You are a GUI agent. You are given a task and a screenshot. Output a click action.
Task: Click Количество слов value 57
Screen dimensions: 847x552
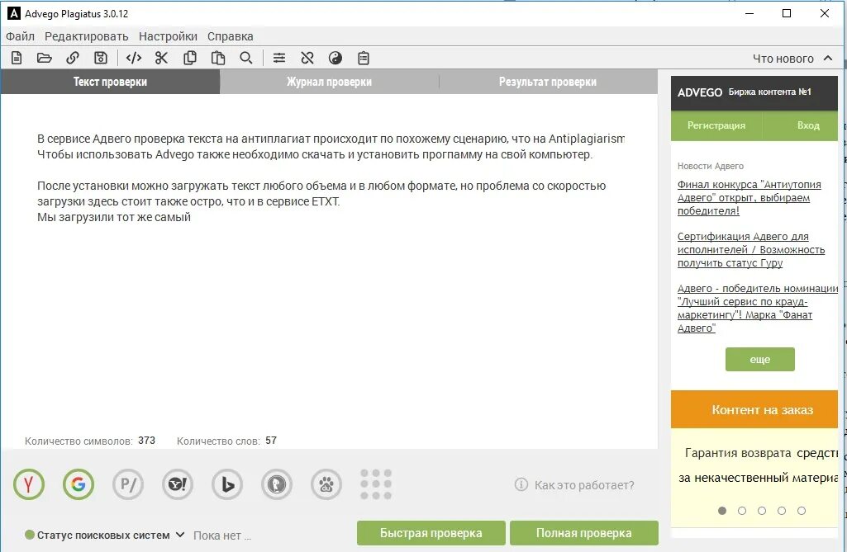271,441
